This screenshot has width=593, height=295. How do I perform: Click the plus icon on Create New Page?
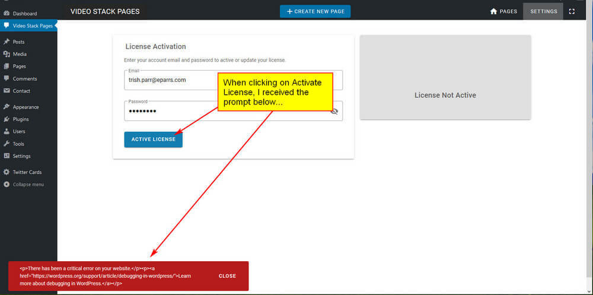point(290,11)
